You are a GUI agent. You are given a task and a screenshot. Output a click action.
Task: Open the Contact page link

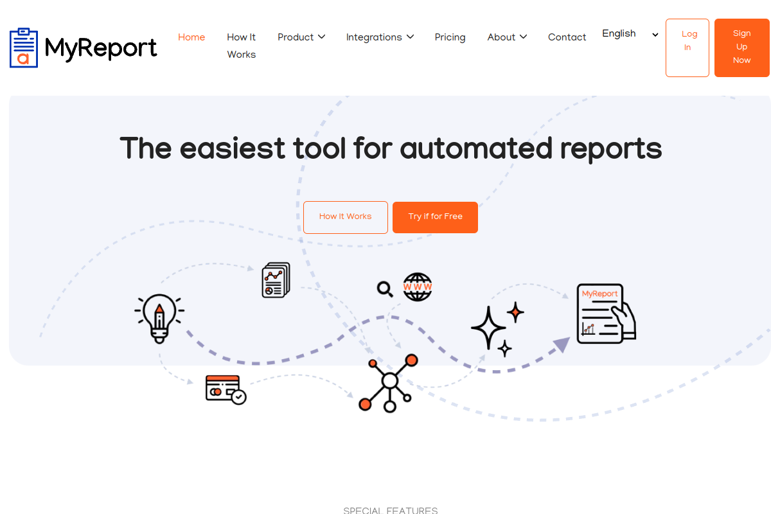567,37
